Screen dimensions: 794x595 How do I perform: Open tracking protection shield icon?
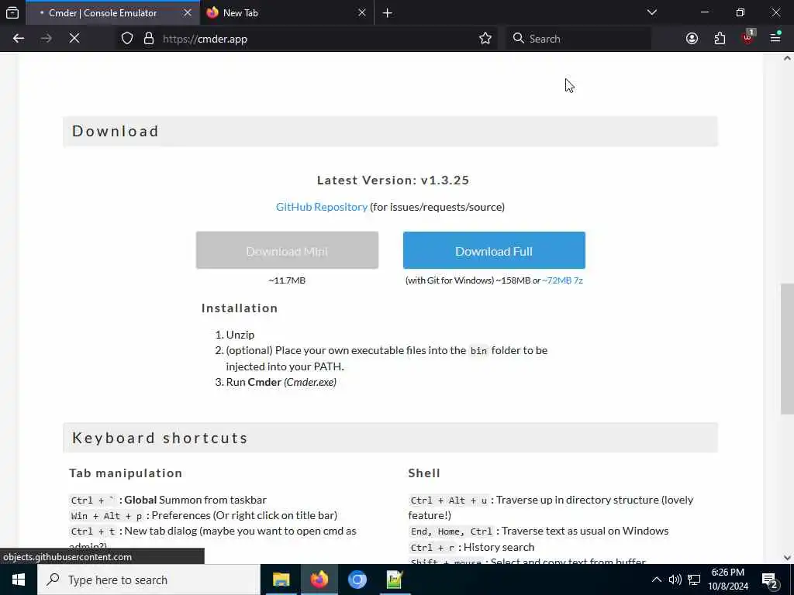click(x=127, y=39)
